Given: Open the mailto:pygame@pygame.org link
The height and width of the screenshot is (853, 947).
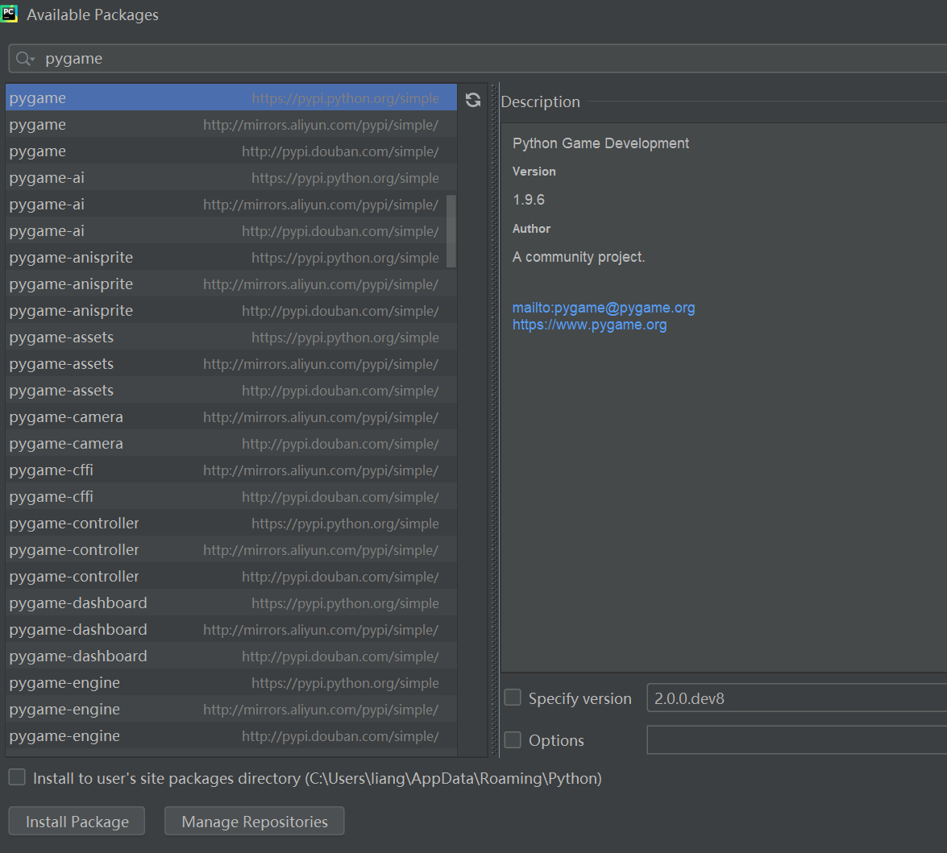Looking at the screenshot, I should [604, 307].
